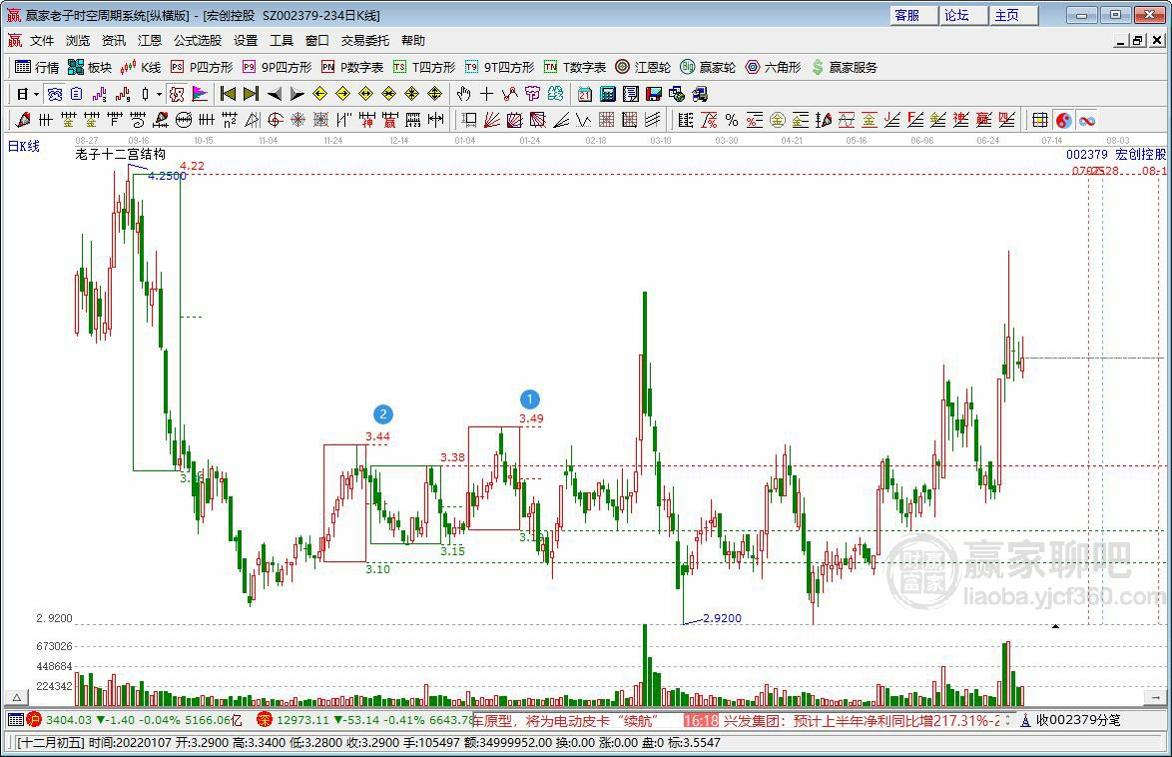Open the 行情 market quotes view

(37, 67)
